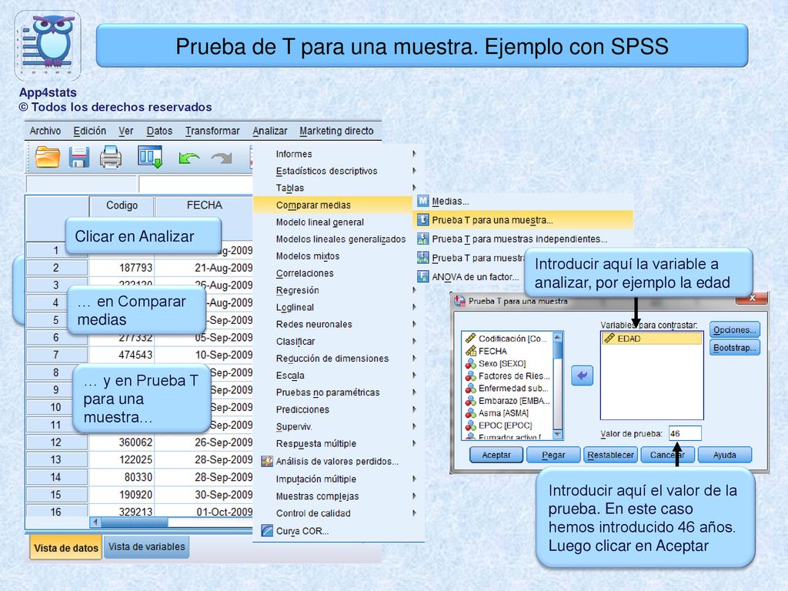
Task: Click the Valor de prueba input field
Action: pos(685,433)
